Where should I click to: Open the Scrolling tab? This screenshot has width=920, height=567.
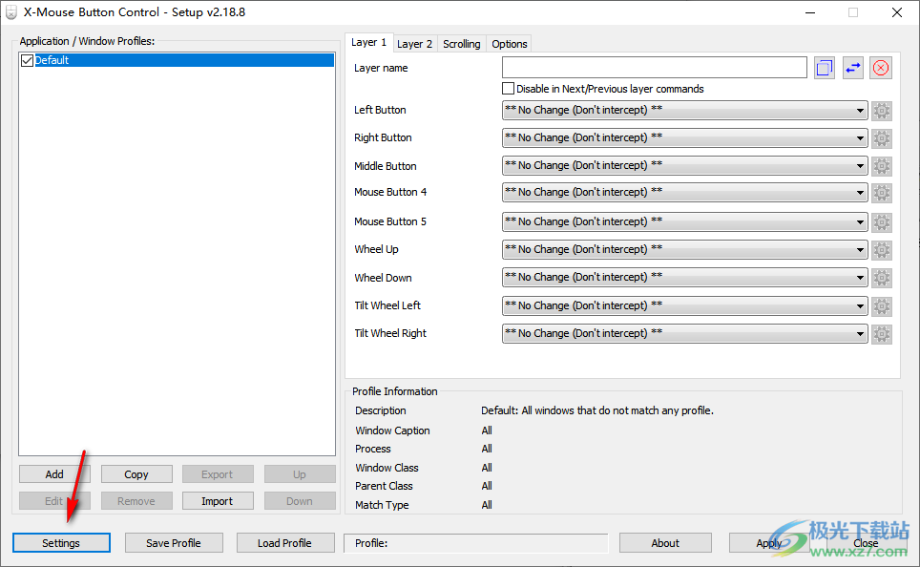461,44
